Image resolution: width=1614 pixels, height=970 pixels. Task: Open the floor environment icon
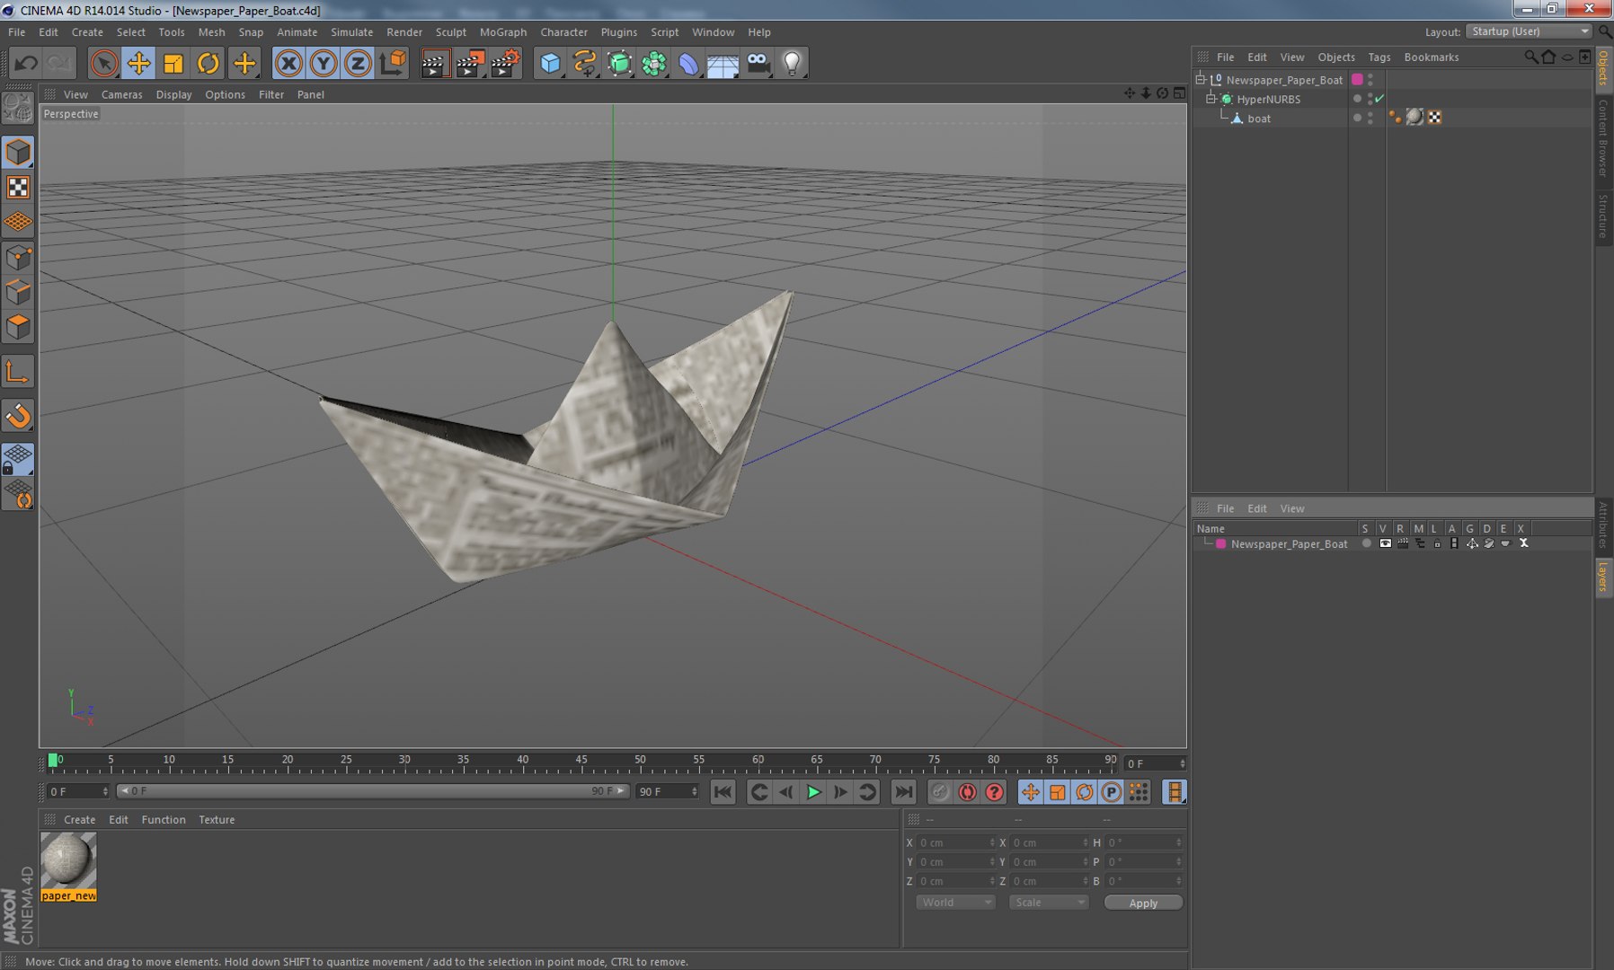pyautogui.click(x=723, y=63)
